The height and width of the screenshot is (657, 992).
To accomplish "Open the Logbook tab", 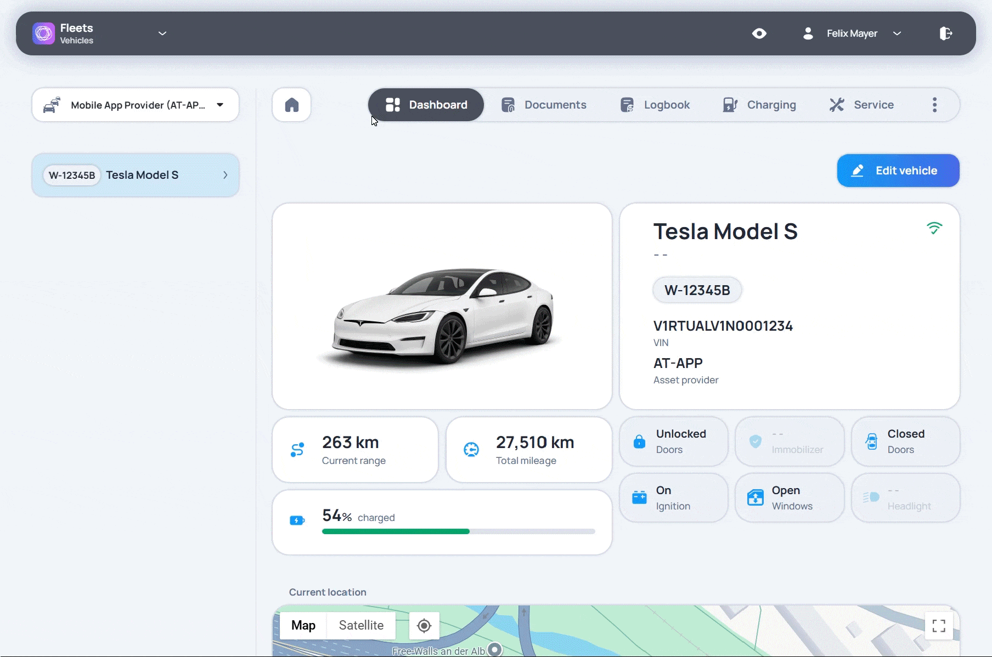I will 655,105.
